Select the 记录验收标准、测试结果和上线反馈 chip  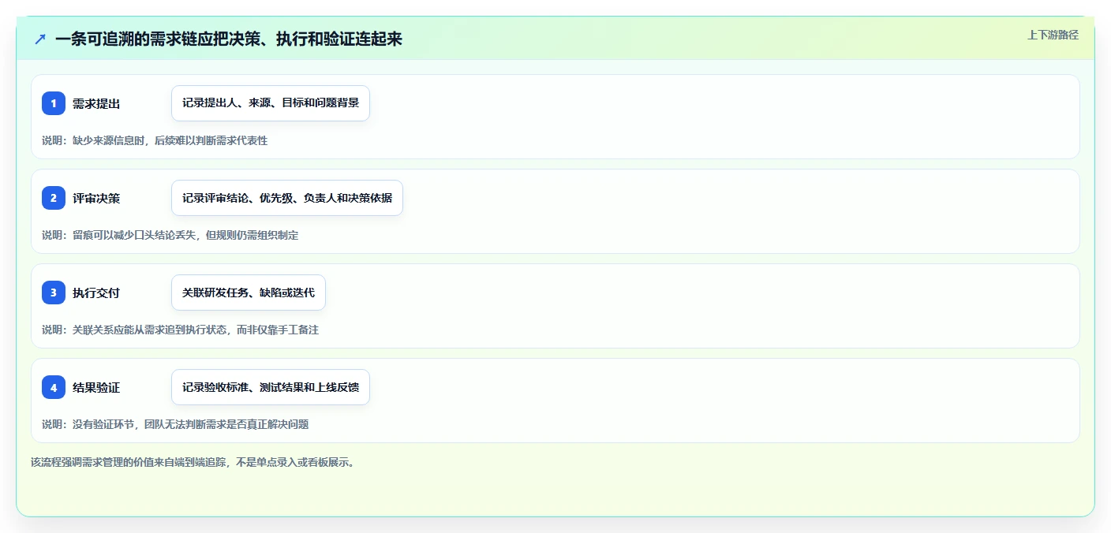(x=271, y=387)
